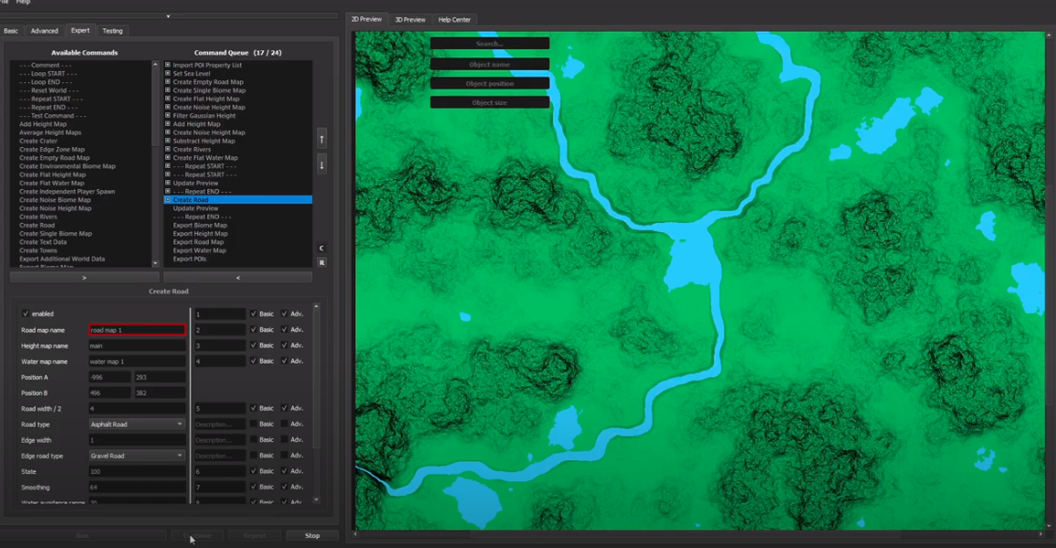
Task: Click the > icon to add a command
Action: (84, 276)
